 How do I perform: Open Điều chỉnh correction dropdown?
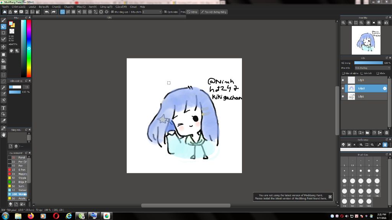click(152, 12)
